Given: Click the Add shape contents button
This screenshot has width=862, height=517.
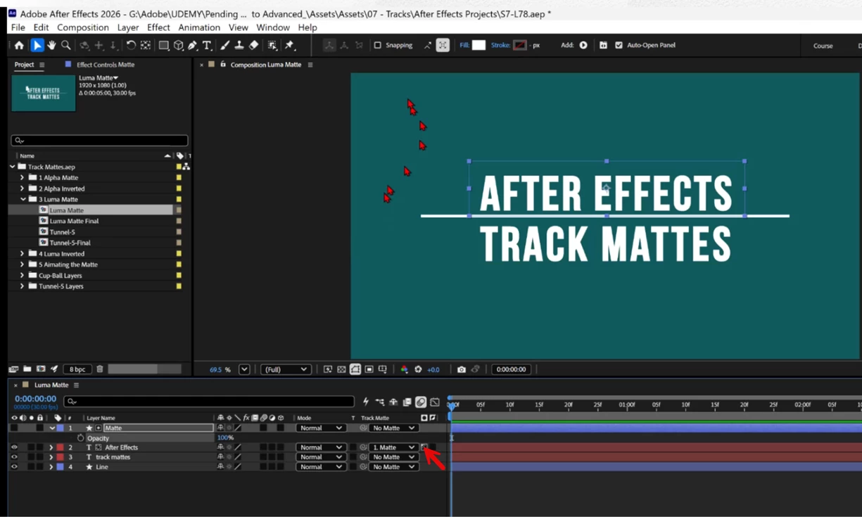Looking at the screenshot, I should (583, 45).
